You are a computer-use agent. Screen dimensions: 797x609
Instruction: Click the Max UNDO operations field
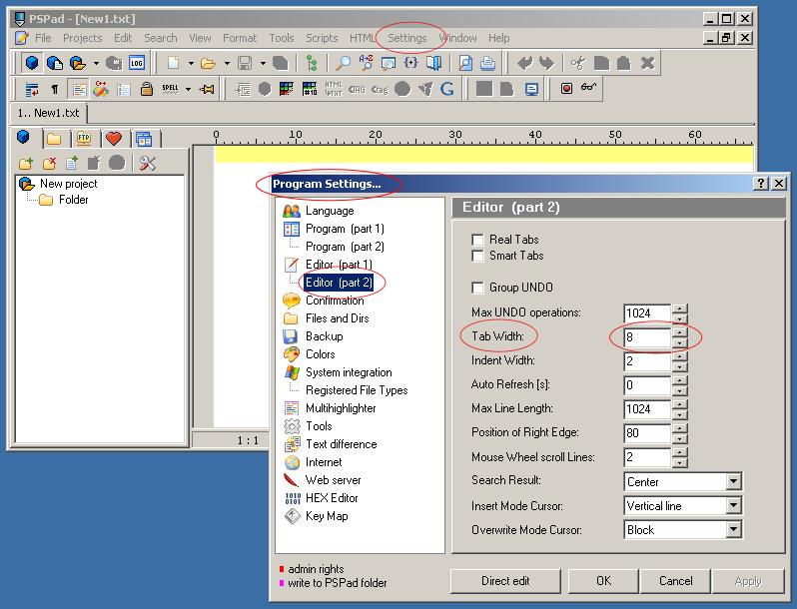click(x=647, y=312)
